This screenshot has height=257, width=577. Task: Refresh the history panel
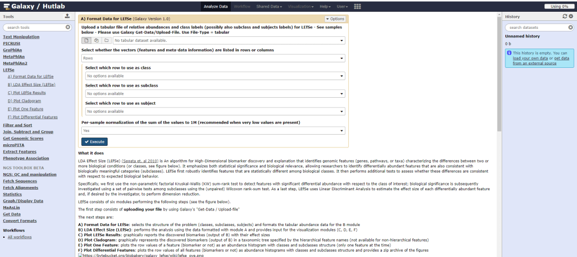tap(565, 17)
